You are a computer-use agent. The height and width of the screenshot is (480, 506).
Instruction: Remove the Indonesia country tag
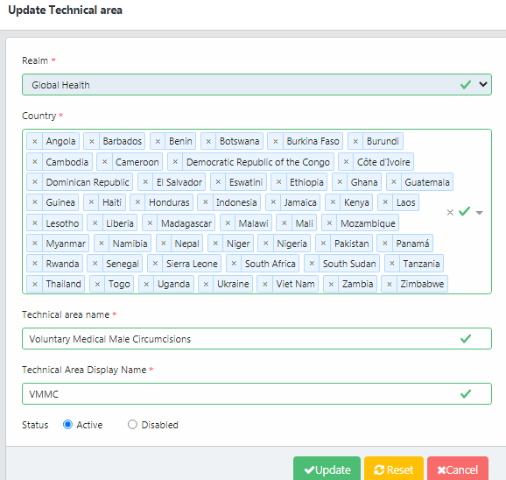(205, 202)
